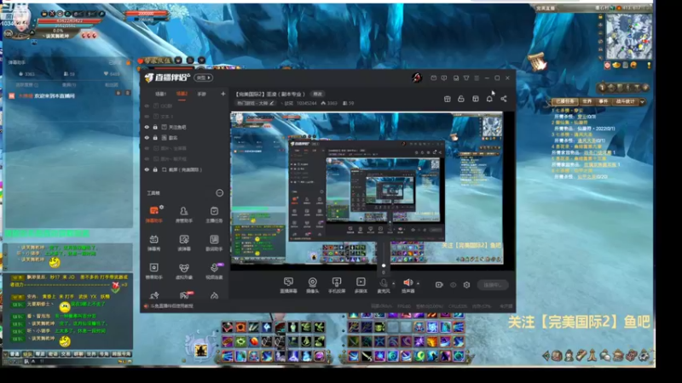Toggle visibility of the 文本1 source
This screenshot has height=383, width=682.
147,117
